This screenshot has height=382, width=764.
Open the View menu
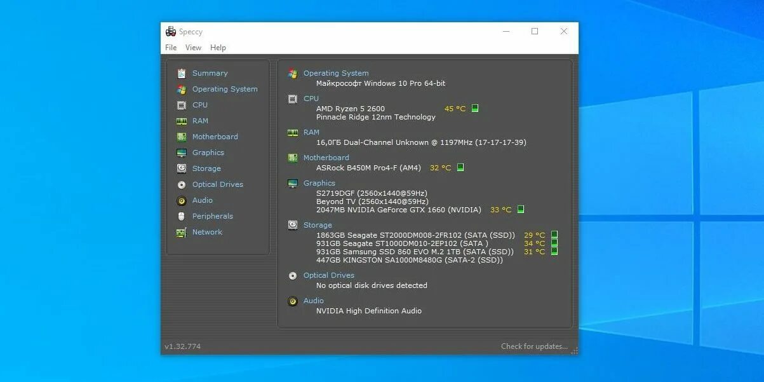pos(193,48)
